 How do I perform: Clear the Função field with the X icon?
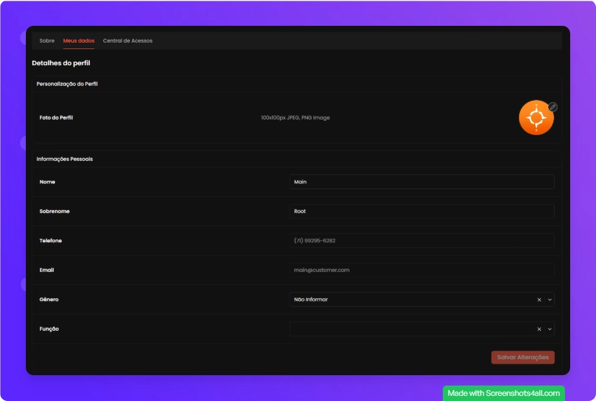pyautogui.click(x=539, y=329)
